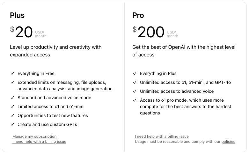Click checkmark beside Everything in Free
The height and width of the screenshot is (154, 249).
point(12,73)
